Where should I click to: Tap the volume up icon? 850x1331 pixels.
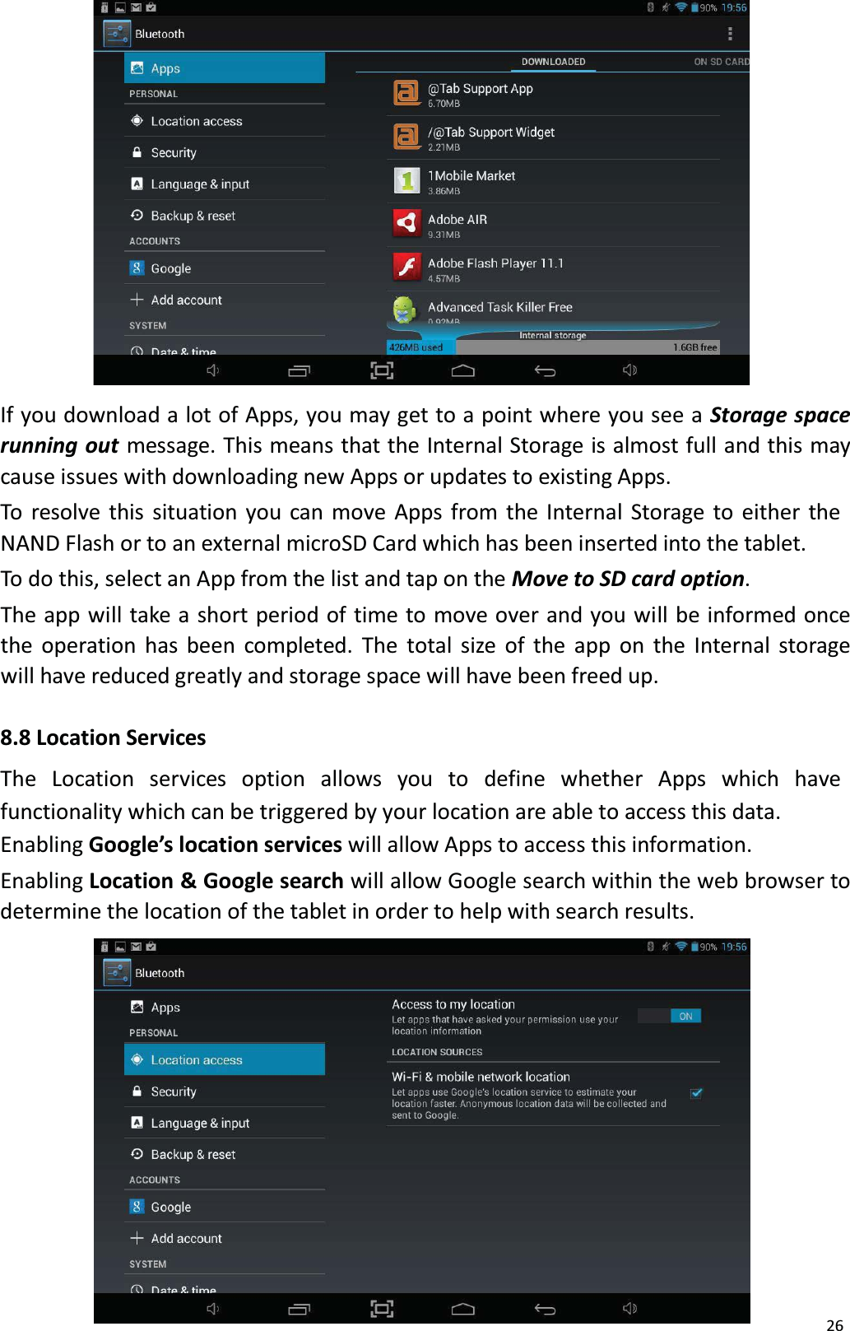point(630,370)
